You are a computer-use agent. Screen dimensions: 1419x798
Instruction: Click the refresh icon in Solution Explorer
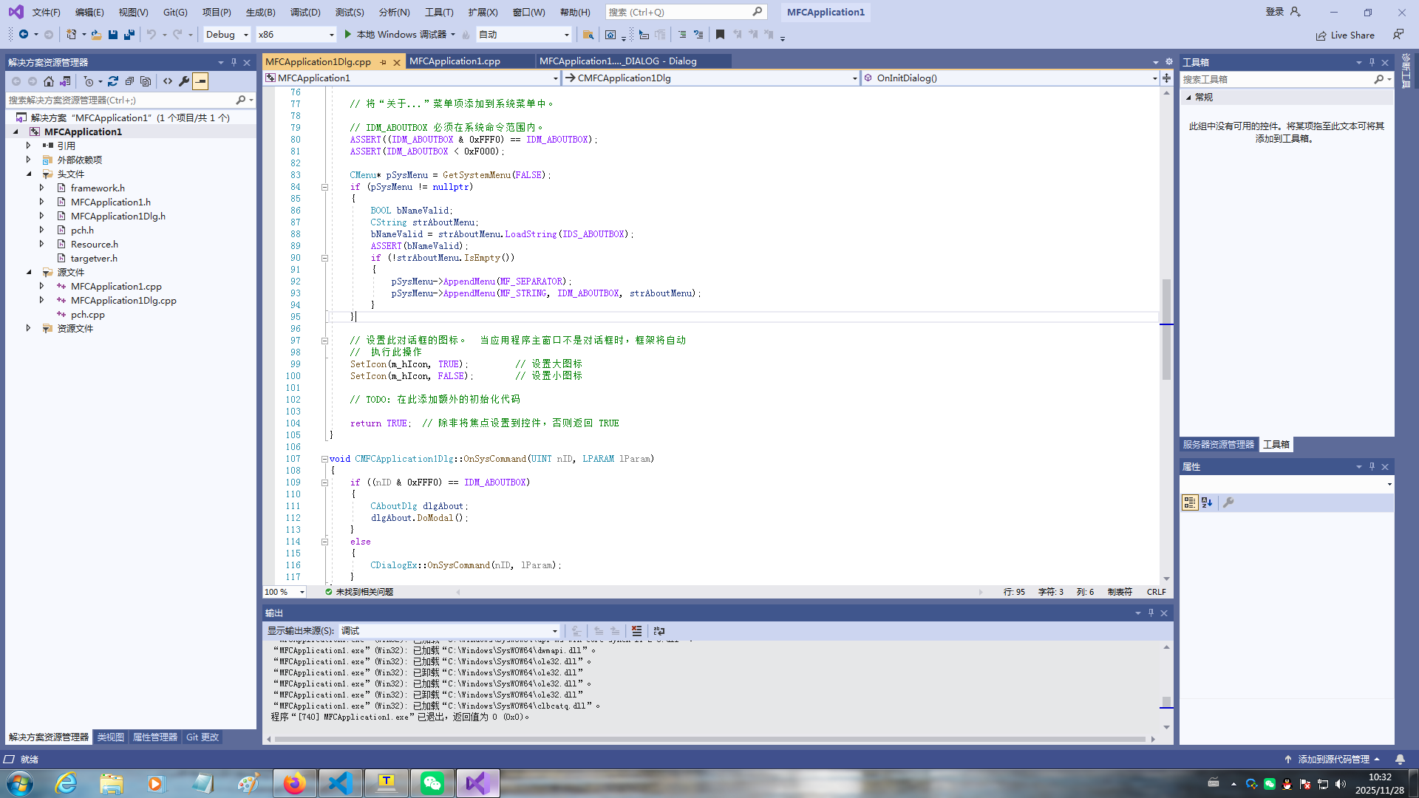coord(113,81)
